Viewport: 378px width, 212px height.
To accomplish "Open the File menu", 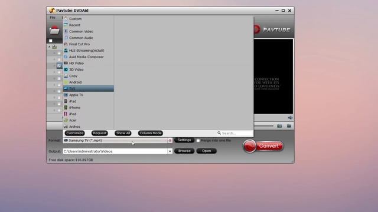I will click(x=53, y=18).
